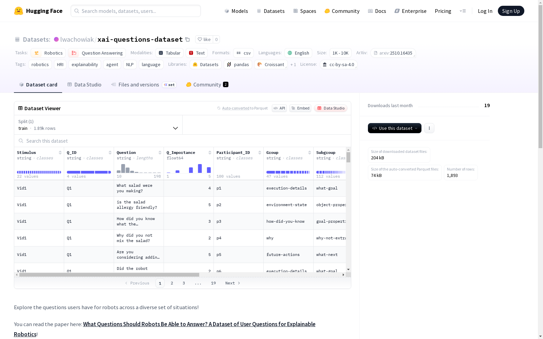Select the Tabular modality tag
This screenshot has width=543, height=339.
169,53
